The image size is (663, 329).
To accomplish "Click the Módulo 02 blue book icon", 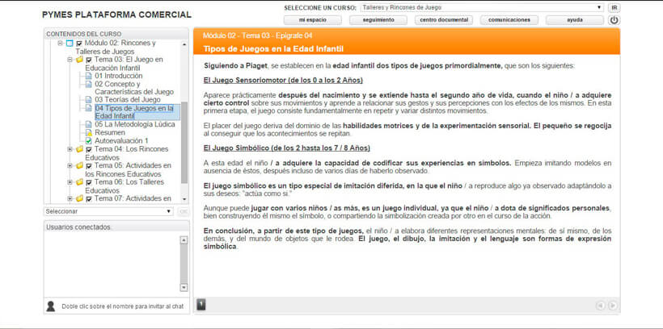I will 70,43.
